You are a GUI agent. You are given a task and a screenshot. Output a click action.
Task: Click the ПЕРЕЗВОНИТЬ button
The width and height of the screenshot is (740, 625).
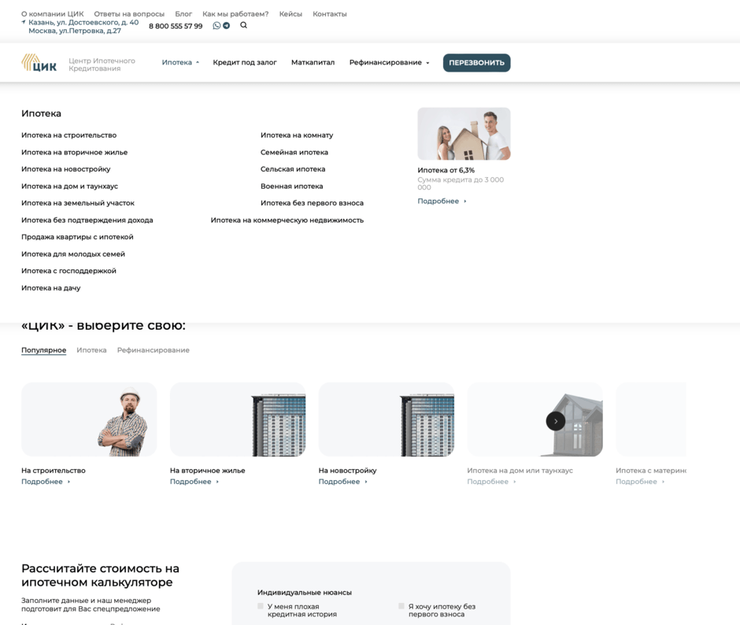pyautogui.click(x=476, y=63)
